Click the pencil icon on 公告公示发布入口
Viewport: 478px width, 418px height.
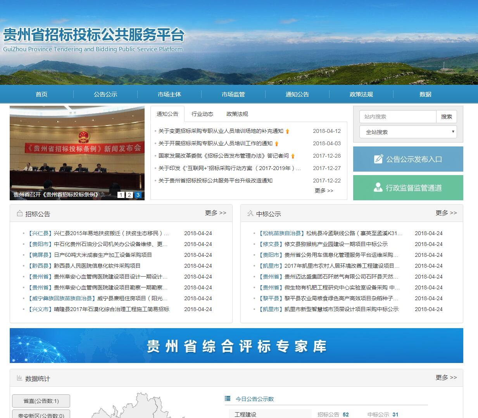tap(378, 159)
